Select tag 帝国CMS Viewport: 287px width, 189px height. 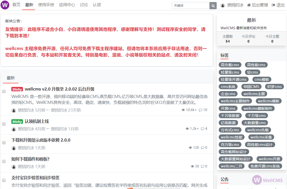point(251,87)
